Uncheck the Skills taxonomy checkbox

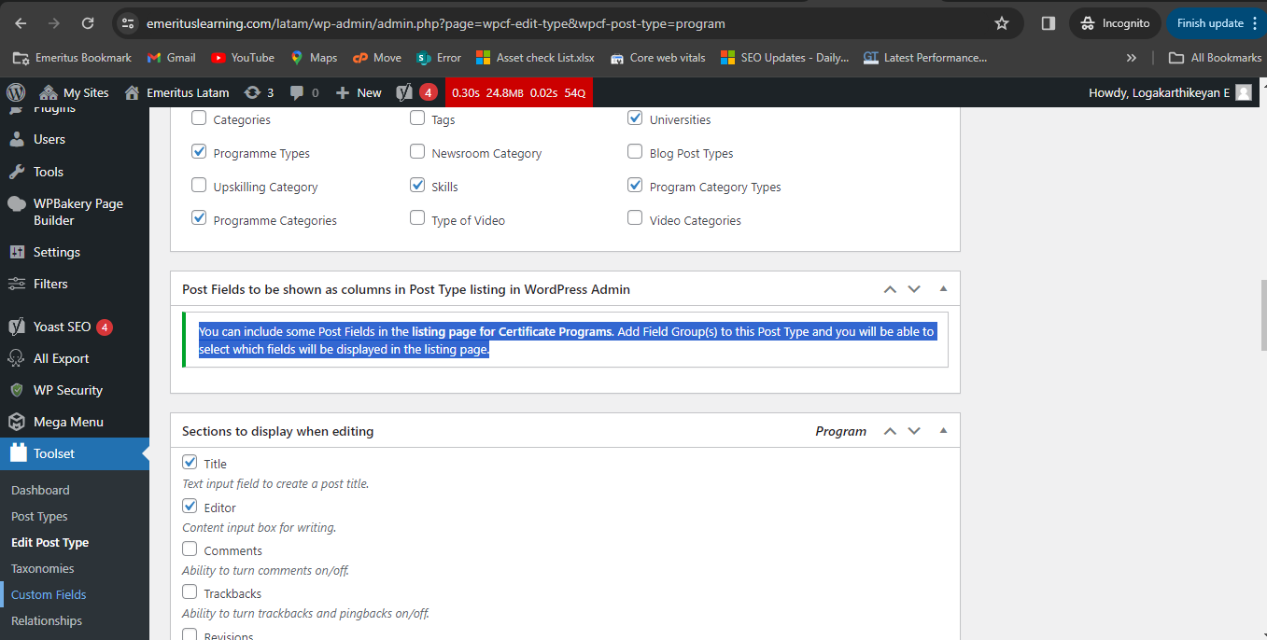(x=417, y=186)
